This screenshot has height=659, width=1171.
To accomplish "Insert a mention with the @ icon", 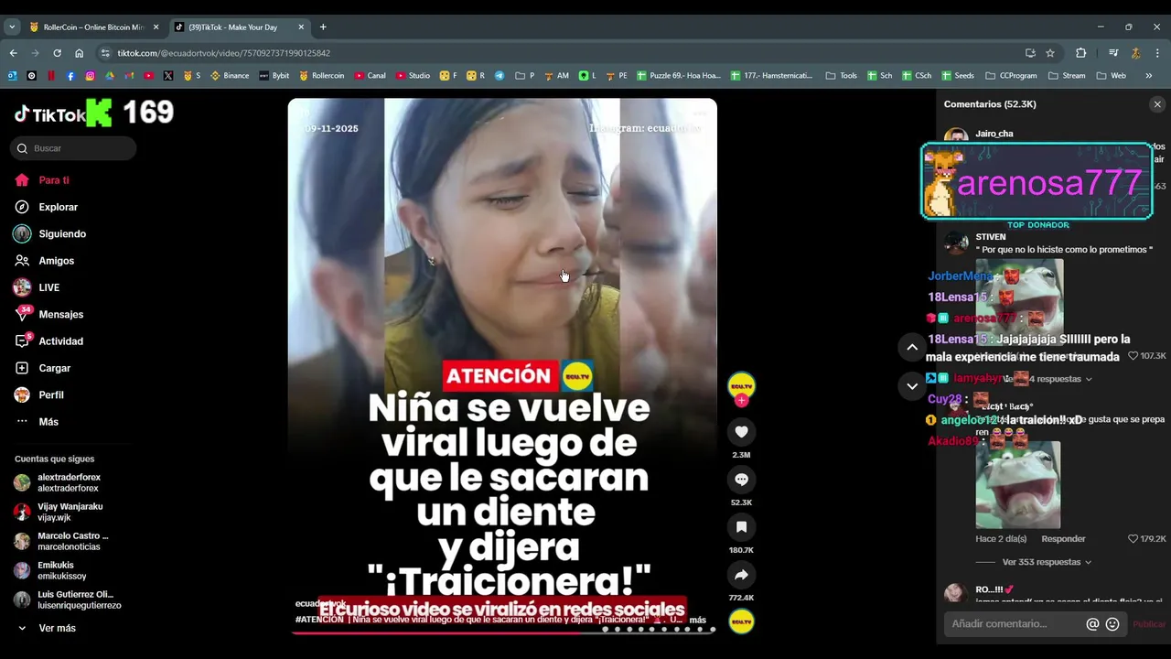I will click(x=1092, y=624).
